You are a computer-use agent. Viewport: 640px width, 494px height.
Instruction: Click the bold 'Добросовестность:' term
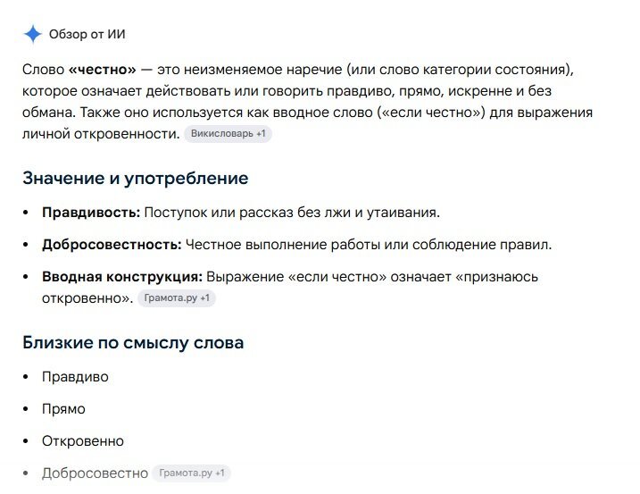coord(112,245)
